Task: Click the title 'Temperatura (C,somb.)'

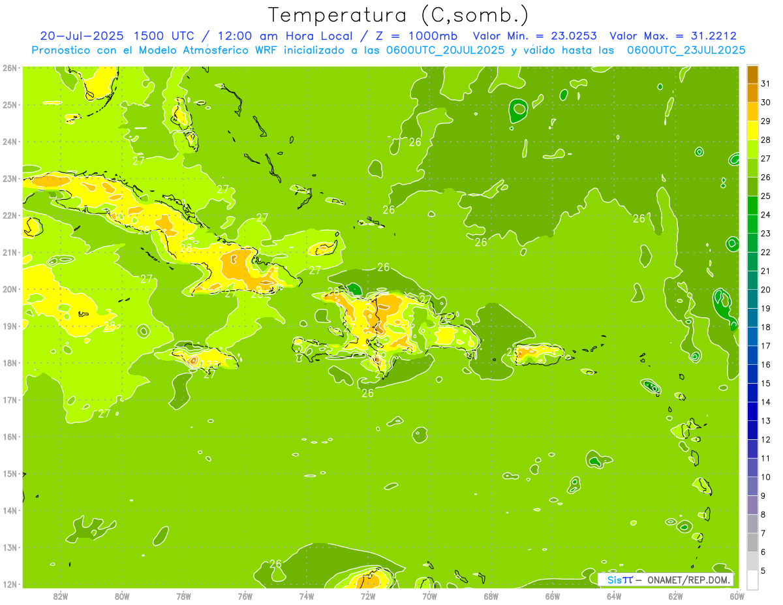Action: pos(399,15)
